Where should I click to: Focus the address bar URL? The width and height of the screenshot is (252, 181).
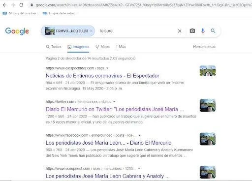[144, 5]
